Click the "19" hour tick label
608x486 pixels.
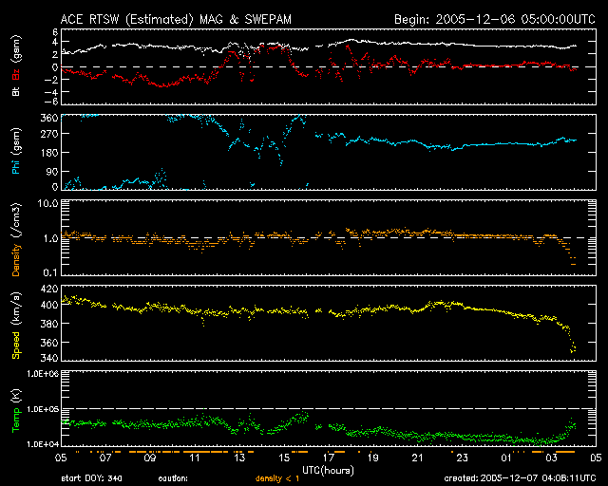click(373, 458)
